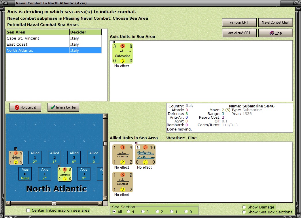This screenshot has height=218, width=301.
Task: Click the Allied 3 sea box section
Action: [x=74, y=157]
